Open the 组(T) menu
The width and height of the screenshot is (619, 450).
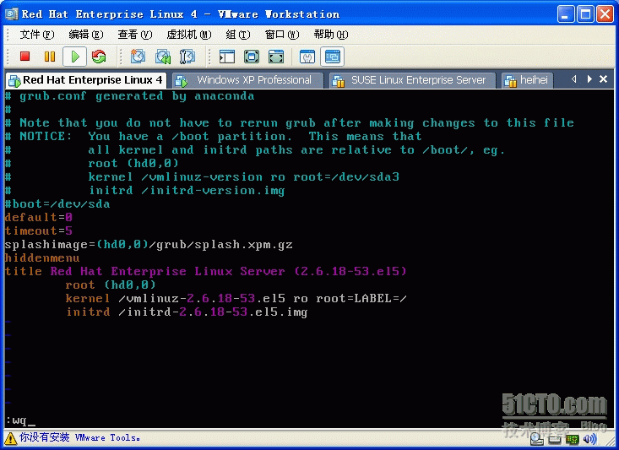pos(237,35)
